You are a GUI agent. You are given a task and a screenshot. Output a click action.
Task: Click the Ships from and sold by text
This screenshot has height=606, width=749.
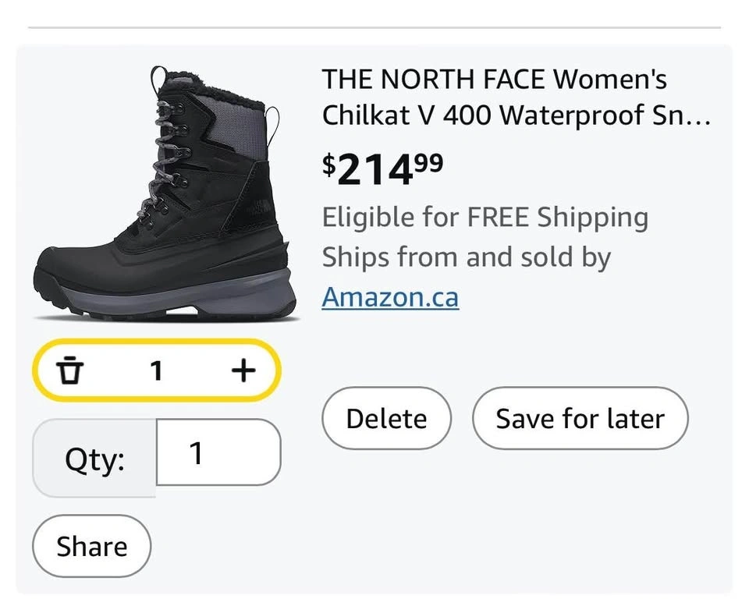(x=466, y=257)
